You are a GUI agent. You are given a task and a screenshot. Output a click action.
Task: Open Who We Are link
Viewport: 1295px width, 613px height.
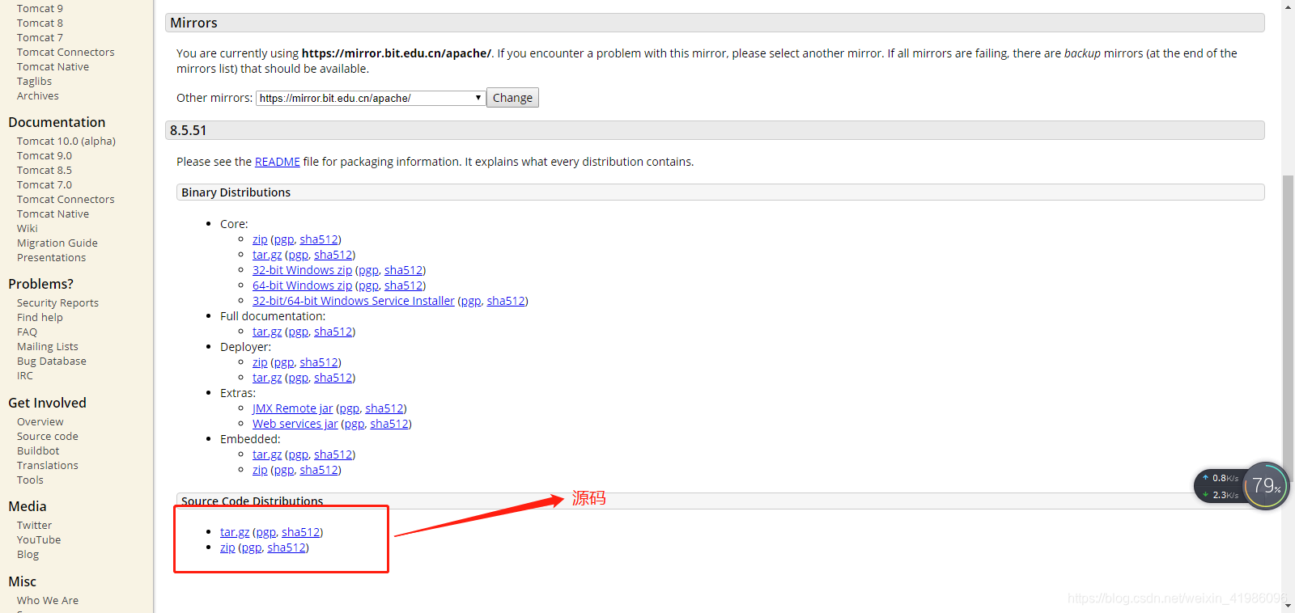tap(48, 601)
